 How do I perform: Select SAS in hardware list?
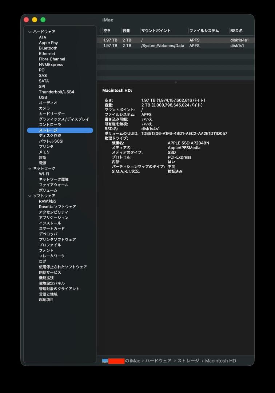click(43, 75)
